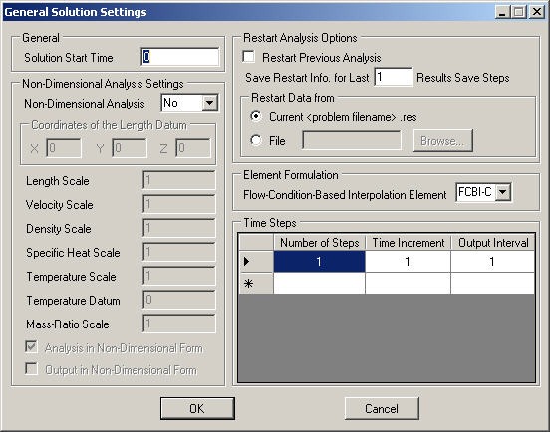This screenshot has height=432, width=550.
Task: Open the Non-Dimensional Analysis dropdown
Action: [210, 103]
